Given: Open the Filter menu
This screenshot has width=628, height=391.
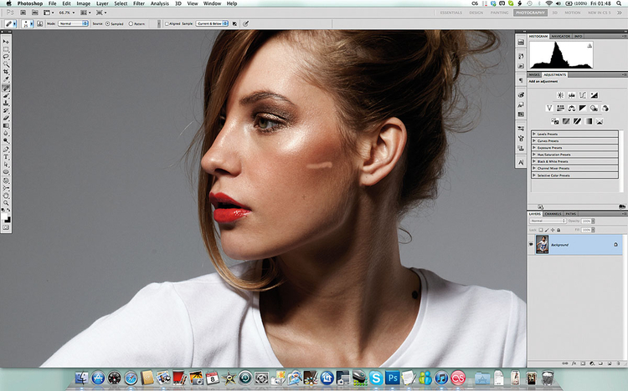Looking at the screenshot, I should pos(138,3).
